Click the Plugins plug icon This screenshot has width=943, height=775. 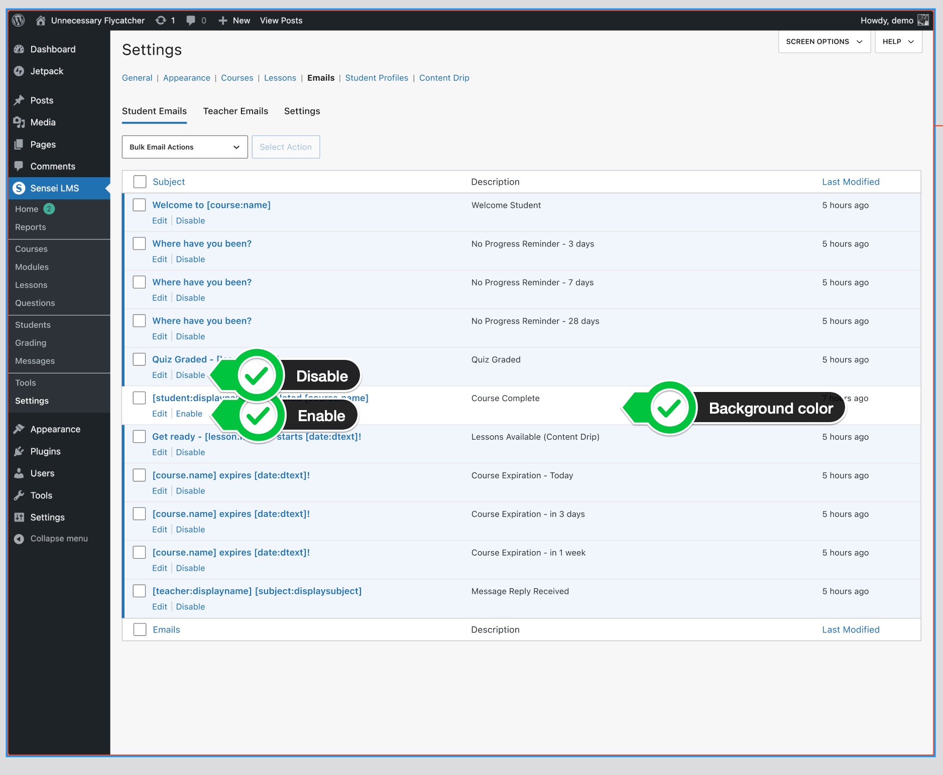click(x=19, y=451)
